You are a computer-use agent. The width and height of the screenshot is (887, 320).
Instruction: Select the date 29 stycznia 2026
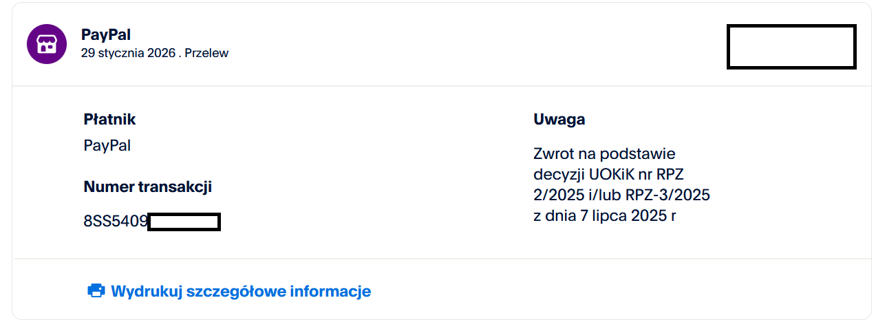[128, 54]
